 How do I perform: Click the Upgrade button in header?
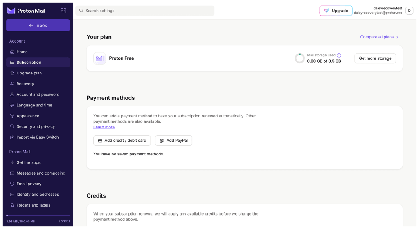(336, 11)
